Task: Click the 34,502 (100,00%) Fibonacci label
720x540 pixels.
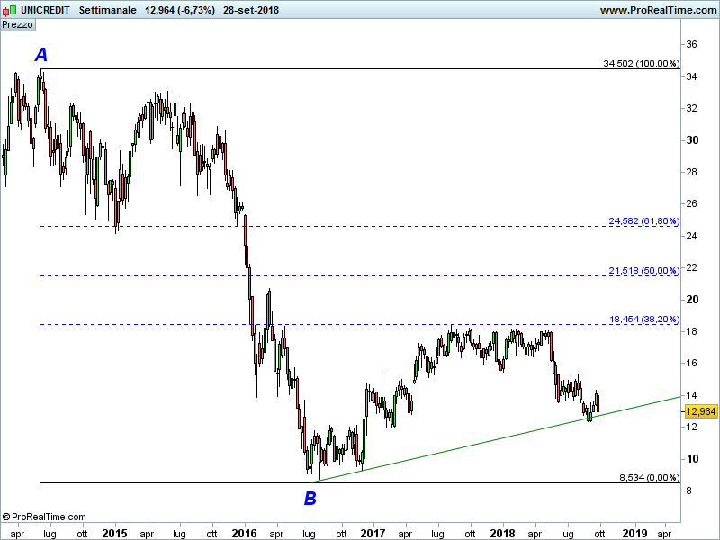Action: pos(641,63)
